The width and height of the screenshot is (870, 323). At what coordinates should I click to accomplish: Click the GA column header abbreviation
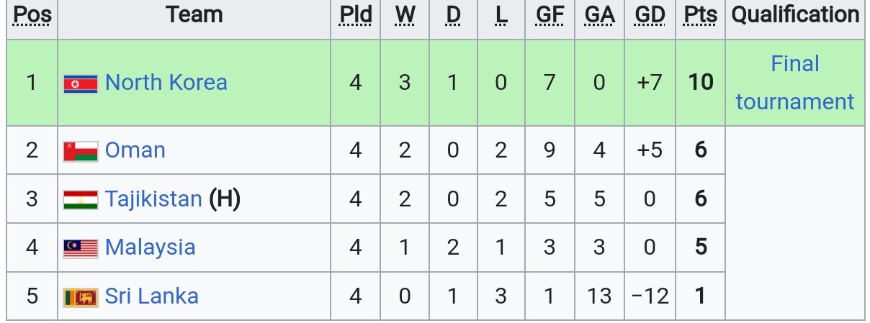(599, 15)
